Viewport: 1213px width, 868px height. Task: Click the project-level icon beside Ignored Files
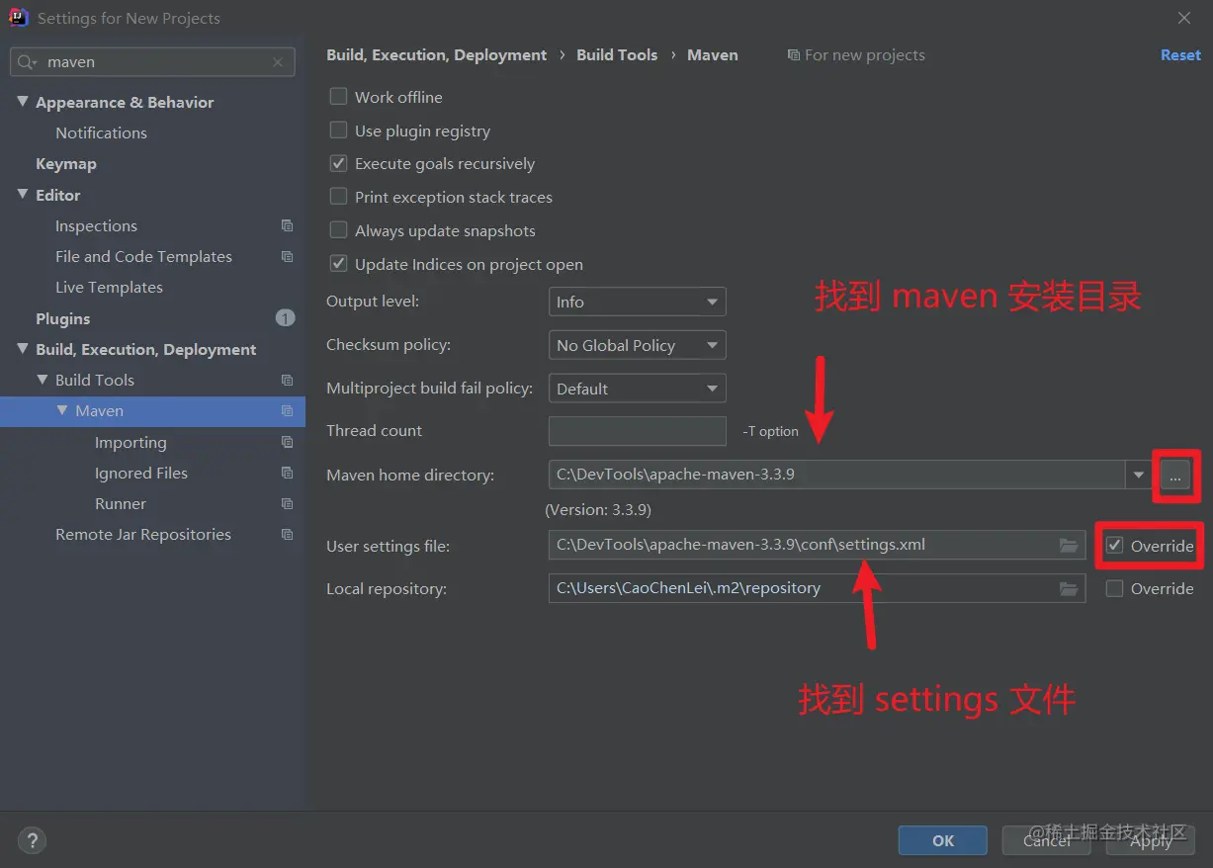point(287,473)
